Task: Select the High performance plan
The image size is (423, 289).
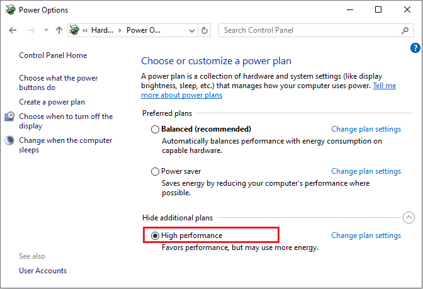Action: 155,235
